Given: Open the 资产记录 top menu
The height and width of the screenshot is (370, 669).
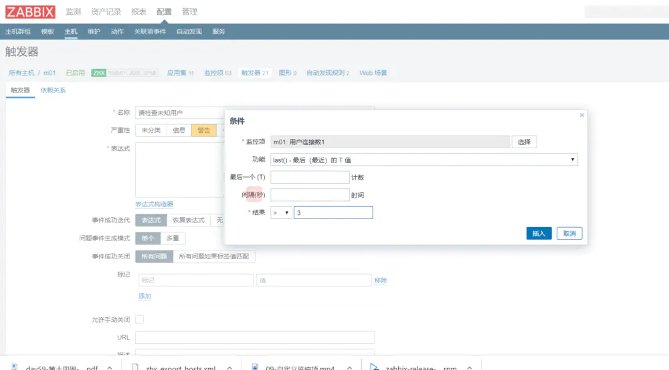Looking at the screenshot, I should [x=106, y=12].
